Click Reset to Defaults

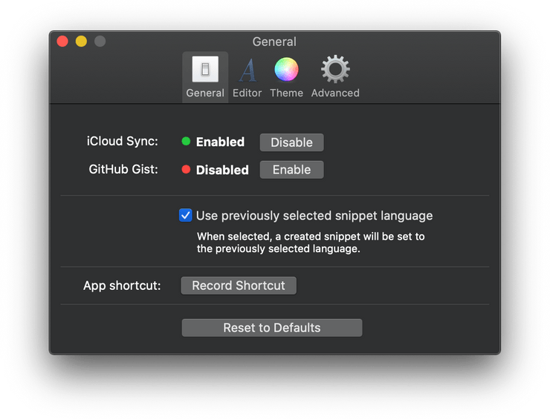[272, 328]
